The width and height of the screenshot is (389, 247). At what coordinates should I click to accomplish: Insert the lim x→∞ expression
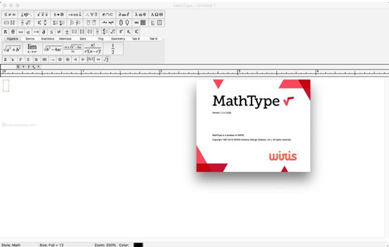(x=32, y=49)
